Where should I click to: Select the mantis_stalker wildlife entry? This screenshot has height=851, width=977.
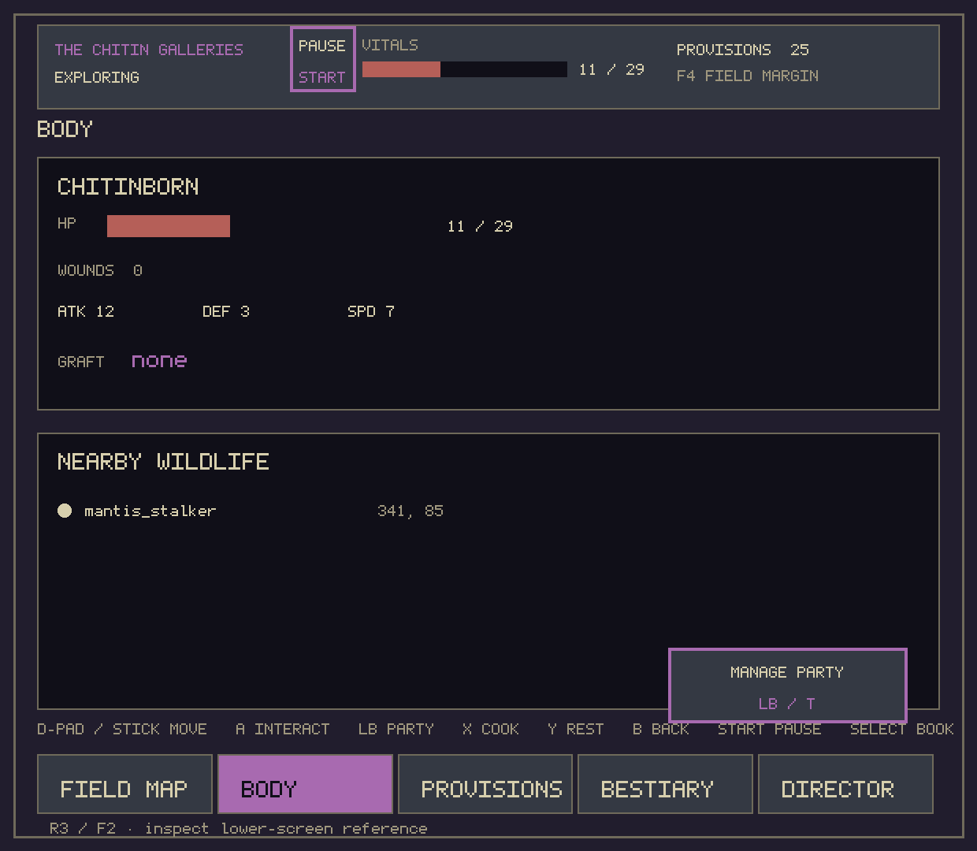click(251, 511)
